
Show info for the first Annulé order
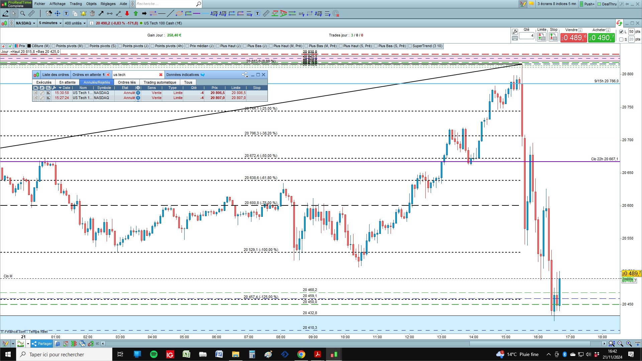(138, 93)
